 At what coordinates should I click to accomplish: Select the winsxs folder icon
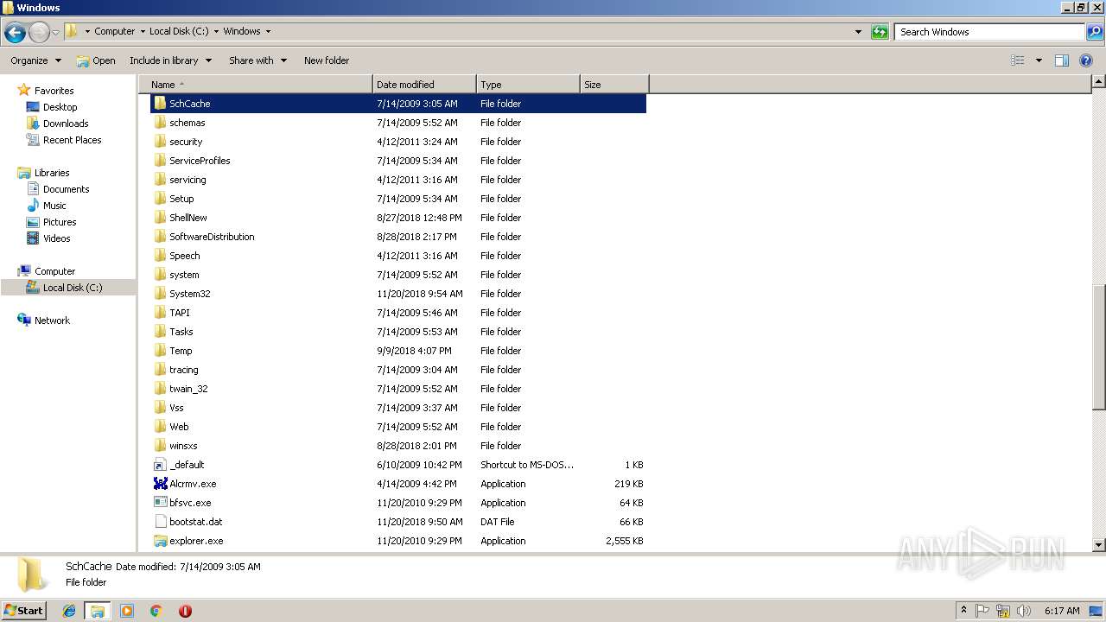[x=160, y=446]
